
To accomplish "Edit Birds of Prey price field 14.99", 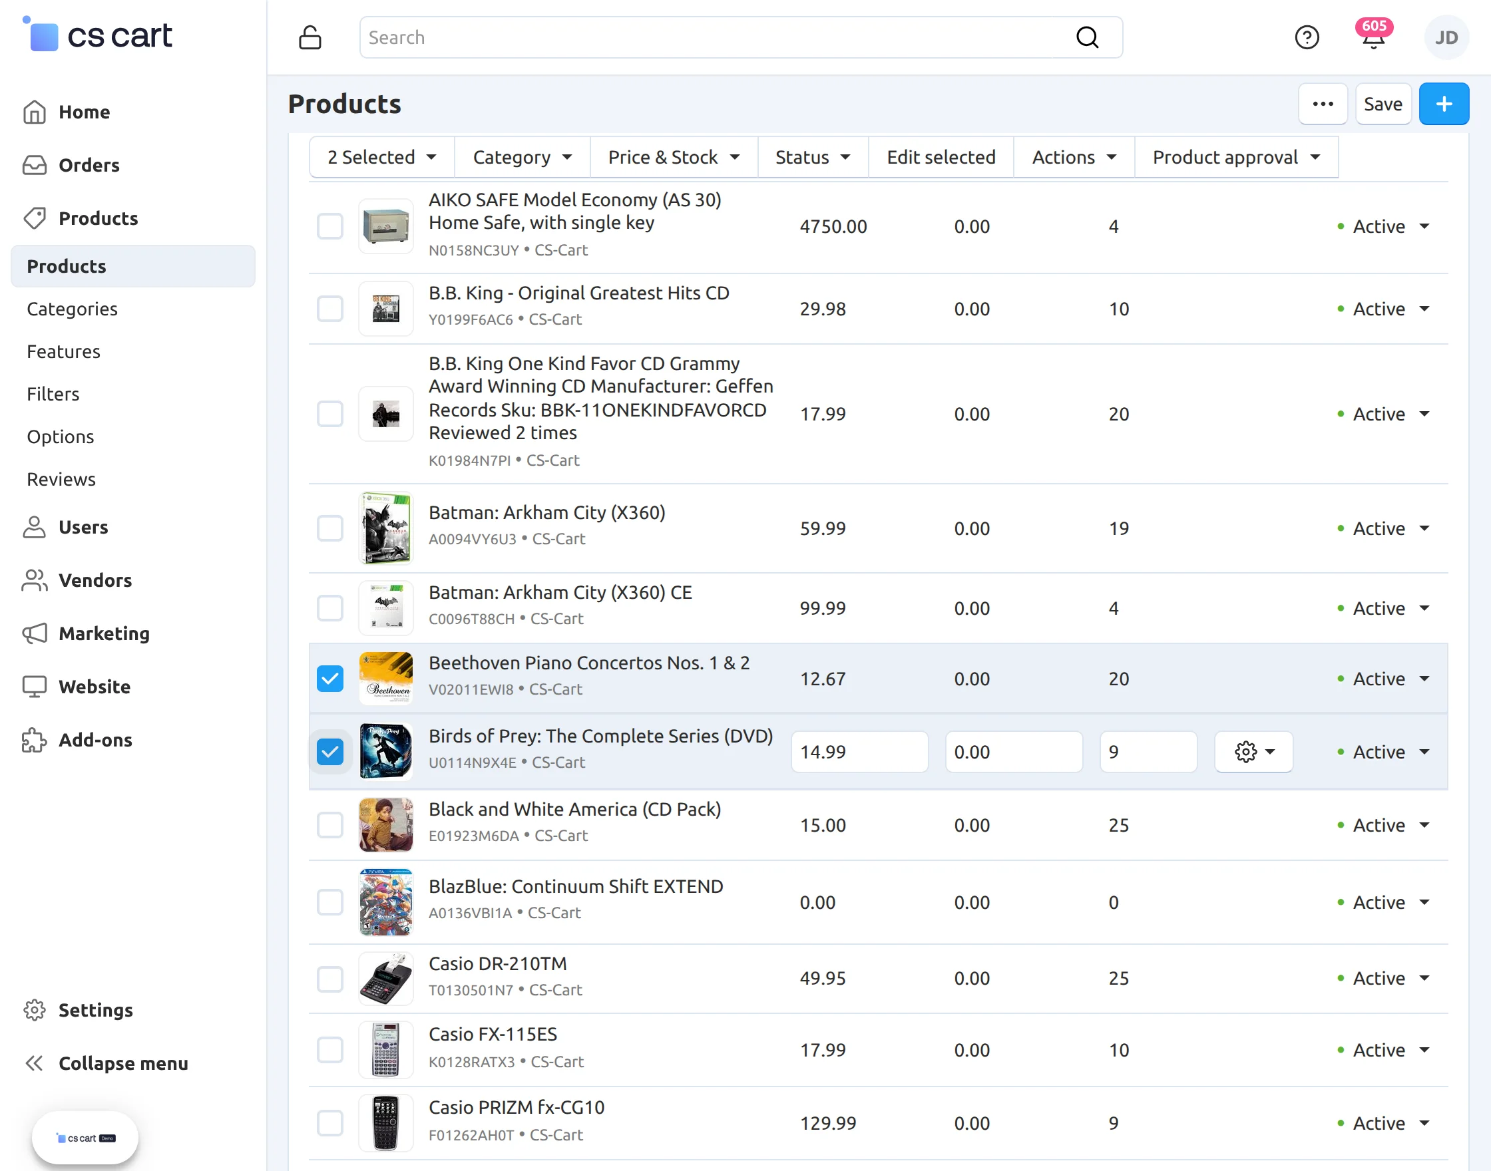I will 859,752.
